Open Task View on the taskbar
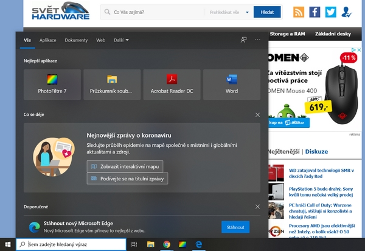This screenshot has height=251, width=365. tap(134, 244)
